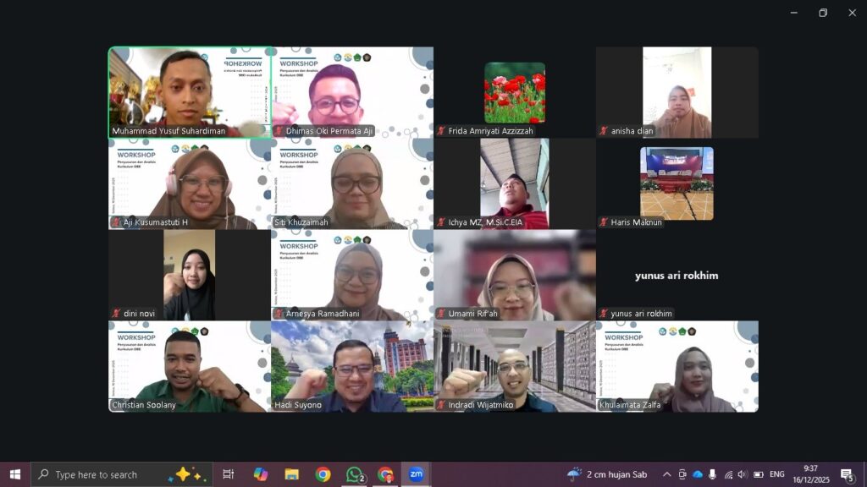Open the first Google Chrome taskbar icon
867x487 pixels.
pos(323,474)
